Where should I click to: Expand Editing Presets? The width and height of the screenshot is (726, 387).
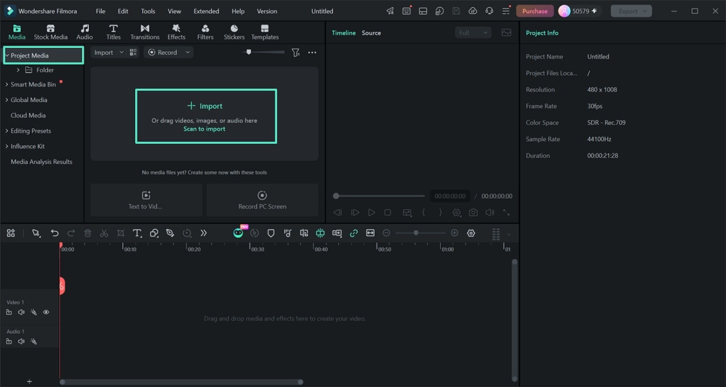pos(7,131)
